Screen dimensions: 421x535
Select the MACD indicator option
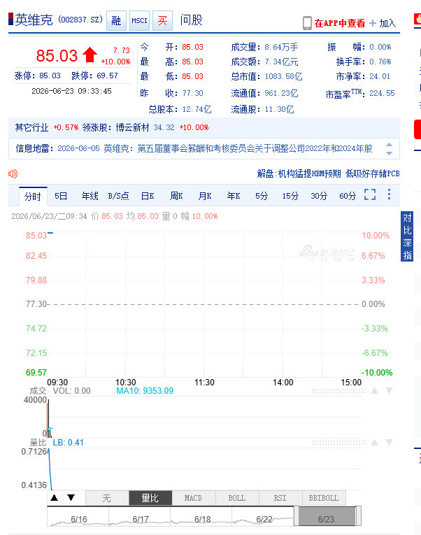[x=194, y=498]
